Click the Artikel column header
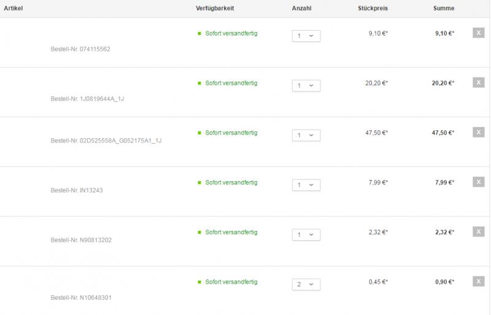Image resolution: width=491 pixels, height=315 pixels. (x=14, y=9)
